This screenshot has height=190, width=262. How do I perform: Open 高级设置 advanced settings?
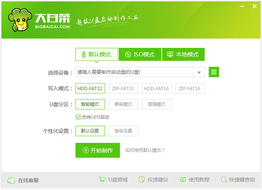pos(123,131)
